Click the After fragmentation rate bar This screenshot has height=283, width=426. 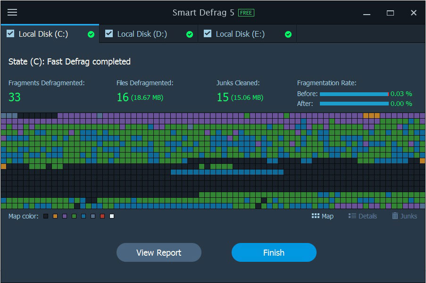coord(354,104)
